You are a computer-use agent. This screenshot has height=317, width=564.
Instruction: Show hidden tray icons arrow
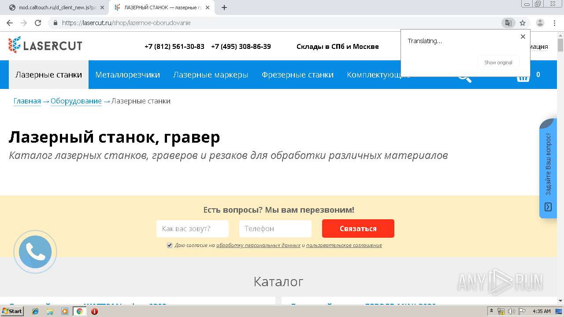tap(492, 311)
